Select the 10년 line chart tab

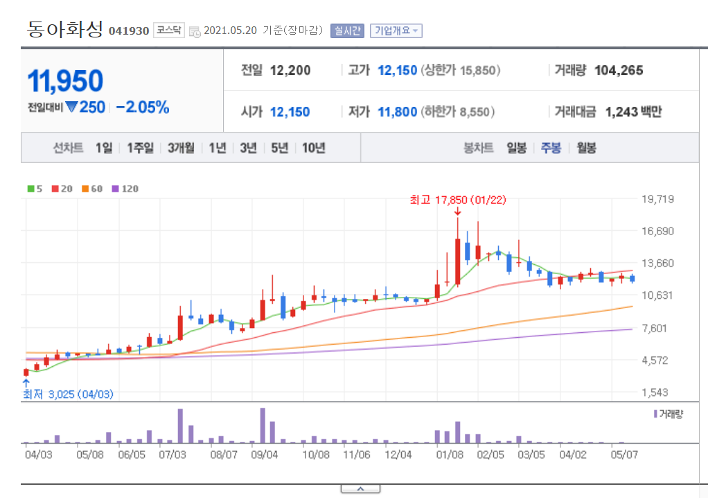[x=313, y=148]
